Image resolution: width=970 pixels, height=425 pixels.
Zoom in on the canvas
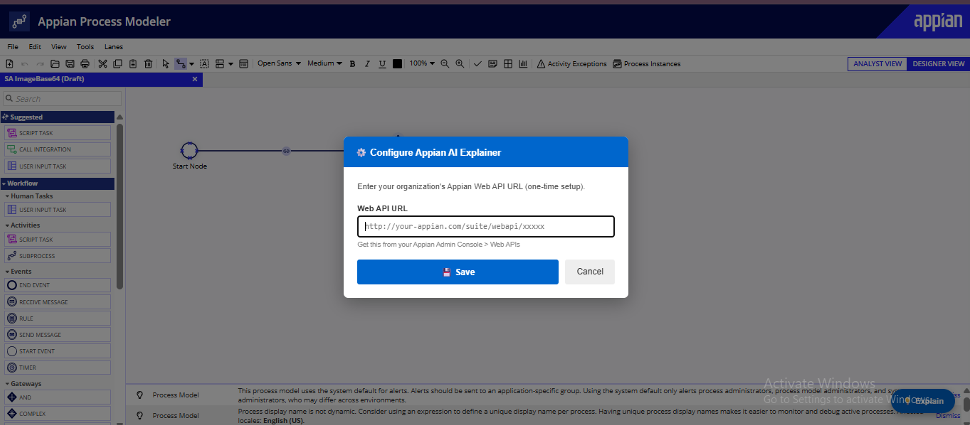[460, 64]
